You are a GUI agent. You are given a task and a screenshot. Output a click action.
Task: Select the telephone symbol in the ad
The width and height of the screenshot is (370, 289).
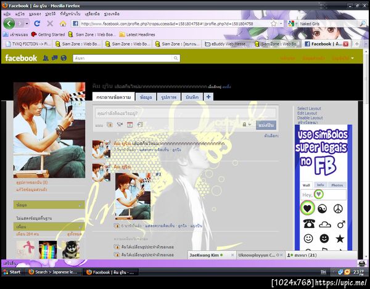[309, 224]
